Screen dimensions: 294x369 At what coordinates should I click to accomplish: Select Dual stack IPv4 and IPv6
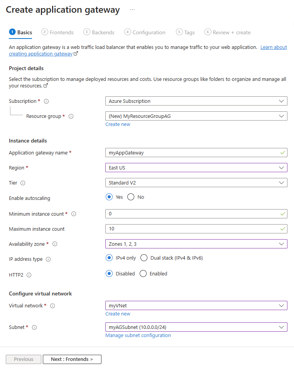[144, 258]
